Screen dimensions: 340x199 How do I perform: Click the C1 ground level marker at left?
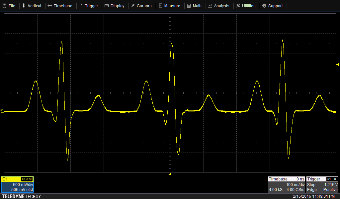click(2, 110)
